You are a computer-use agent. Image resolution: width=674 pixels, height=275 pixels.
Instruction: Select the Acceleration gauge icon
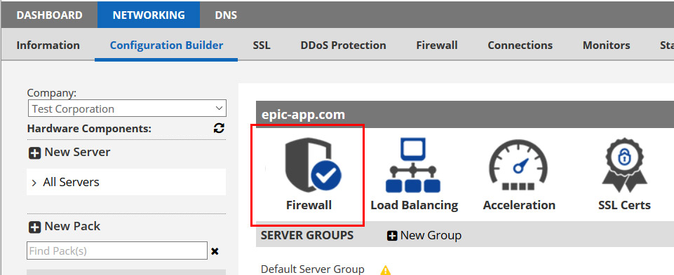518,166
